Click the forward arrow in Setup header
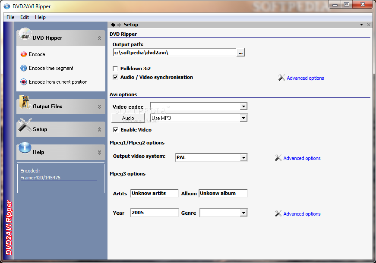376x263 pixels. 119,25
